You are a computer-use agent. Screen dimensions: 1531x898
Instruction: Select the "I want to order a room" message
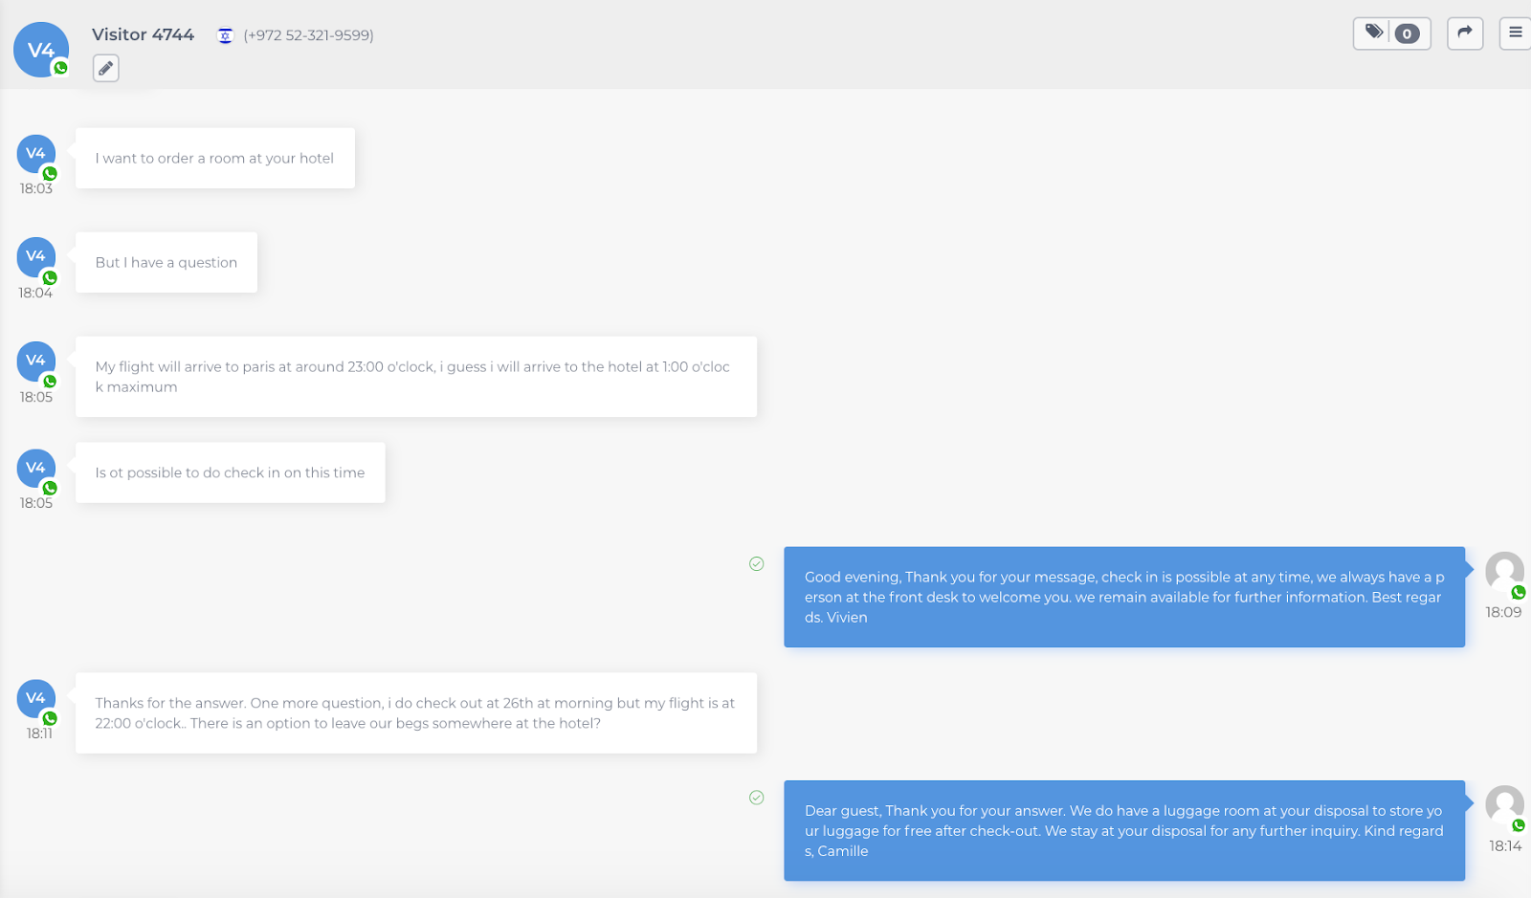(214, 159)
